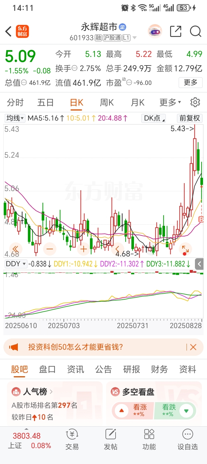Viewport: 207px width, 464px height.
Task: Expand the 更多 chart period dropdown
Action: click(x=170, y=102)
